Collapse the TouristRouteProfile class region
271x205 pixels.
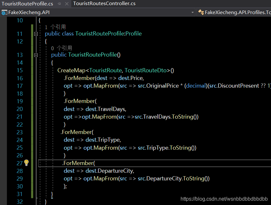coord(36,34)
